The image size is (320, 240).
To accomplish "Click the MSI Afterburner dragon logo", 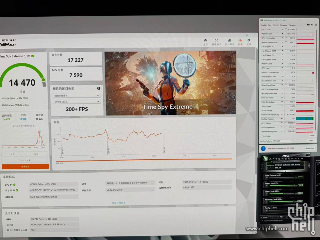I will coord(265,158).
